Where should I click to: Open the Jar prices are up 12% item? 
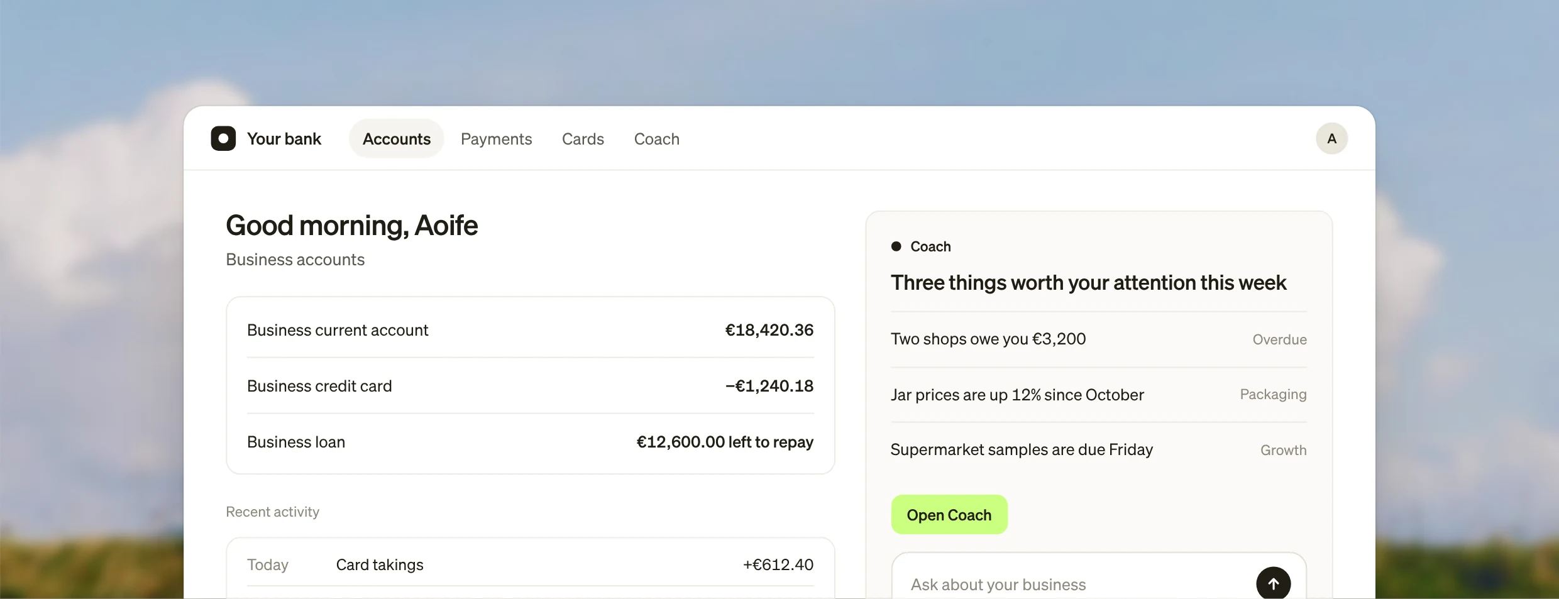point(1098,395)
